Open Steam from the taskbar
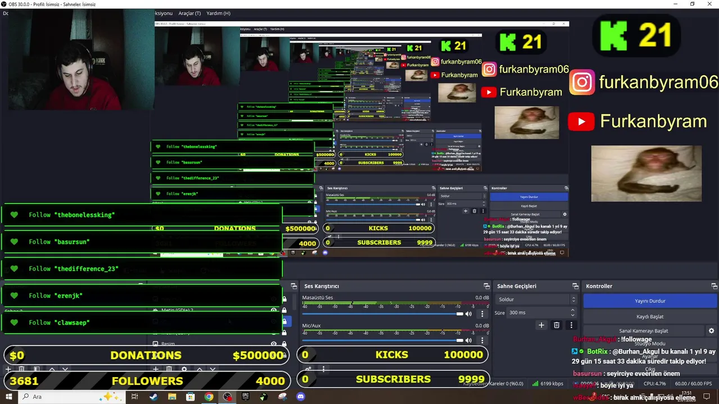Image resolution: width=719 pixels, height=404 pixels. [x=153, y=397]
